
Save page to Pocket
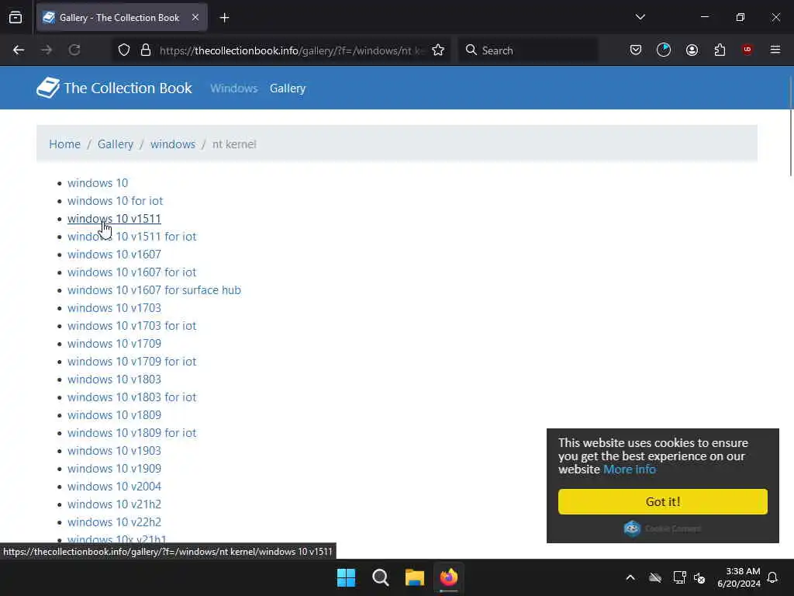(x=636, y=50)
